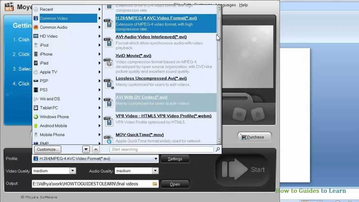Click the Start searching input field
Screen dimensions: 359x202
coord(162,150)
